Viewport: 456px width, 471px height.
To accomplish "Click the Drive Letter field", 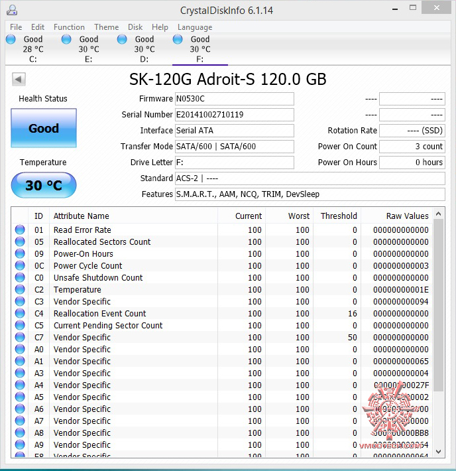I will pyautogui.click(x=235, y=163).
